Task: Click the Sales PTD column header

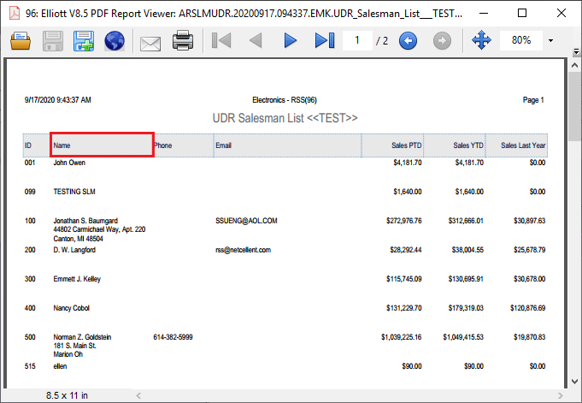Action: pos(393,145)
